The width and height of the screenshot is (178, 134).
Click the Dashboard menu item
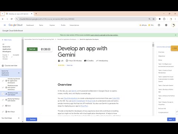pos(30,25)
